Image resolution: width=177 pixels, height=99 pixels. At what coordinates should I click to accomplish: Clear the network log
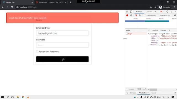click(131, 15)
